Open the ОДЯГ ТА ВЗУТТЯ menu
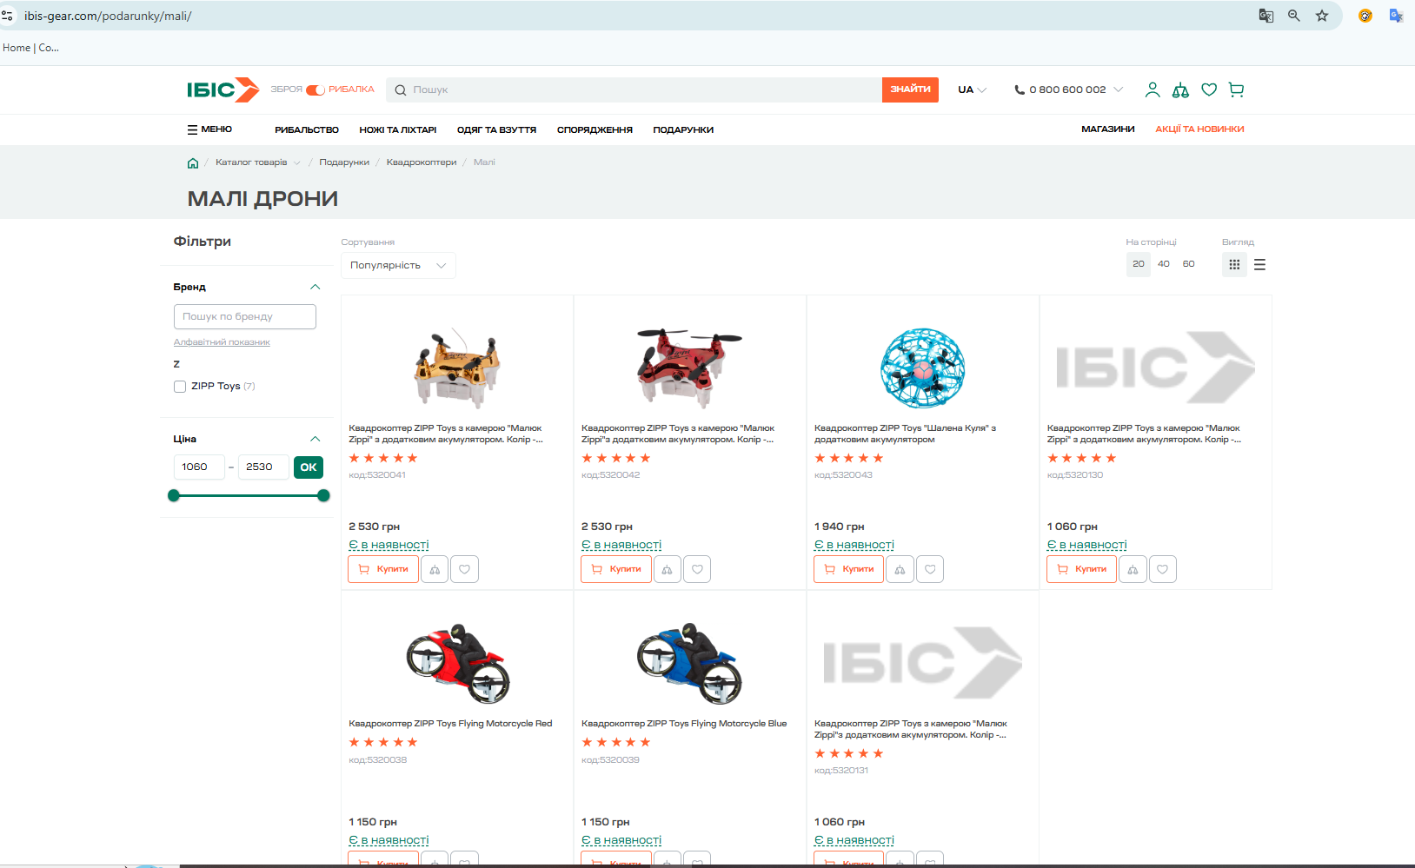This screenshot has width=1415, height=868. pos(497,129)
